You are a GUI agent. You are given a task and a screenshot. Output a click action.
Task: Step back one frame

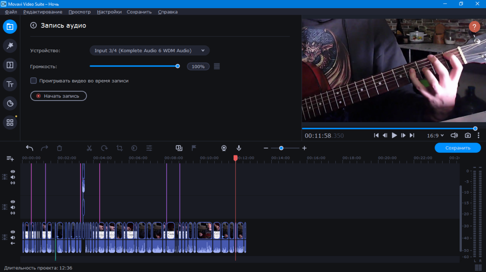tap(385, 136)
